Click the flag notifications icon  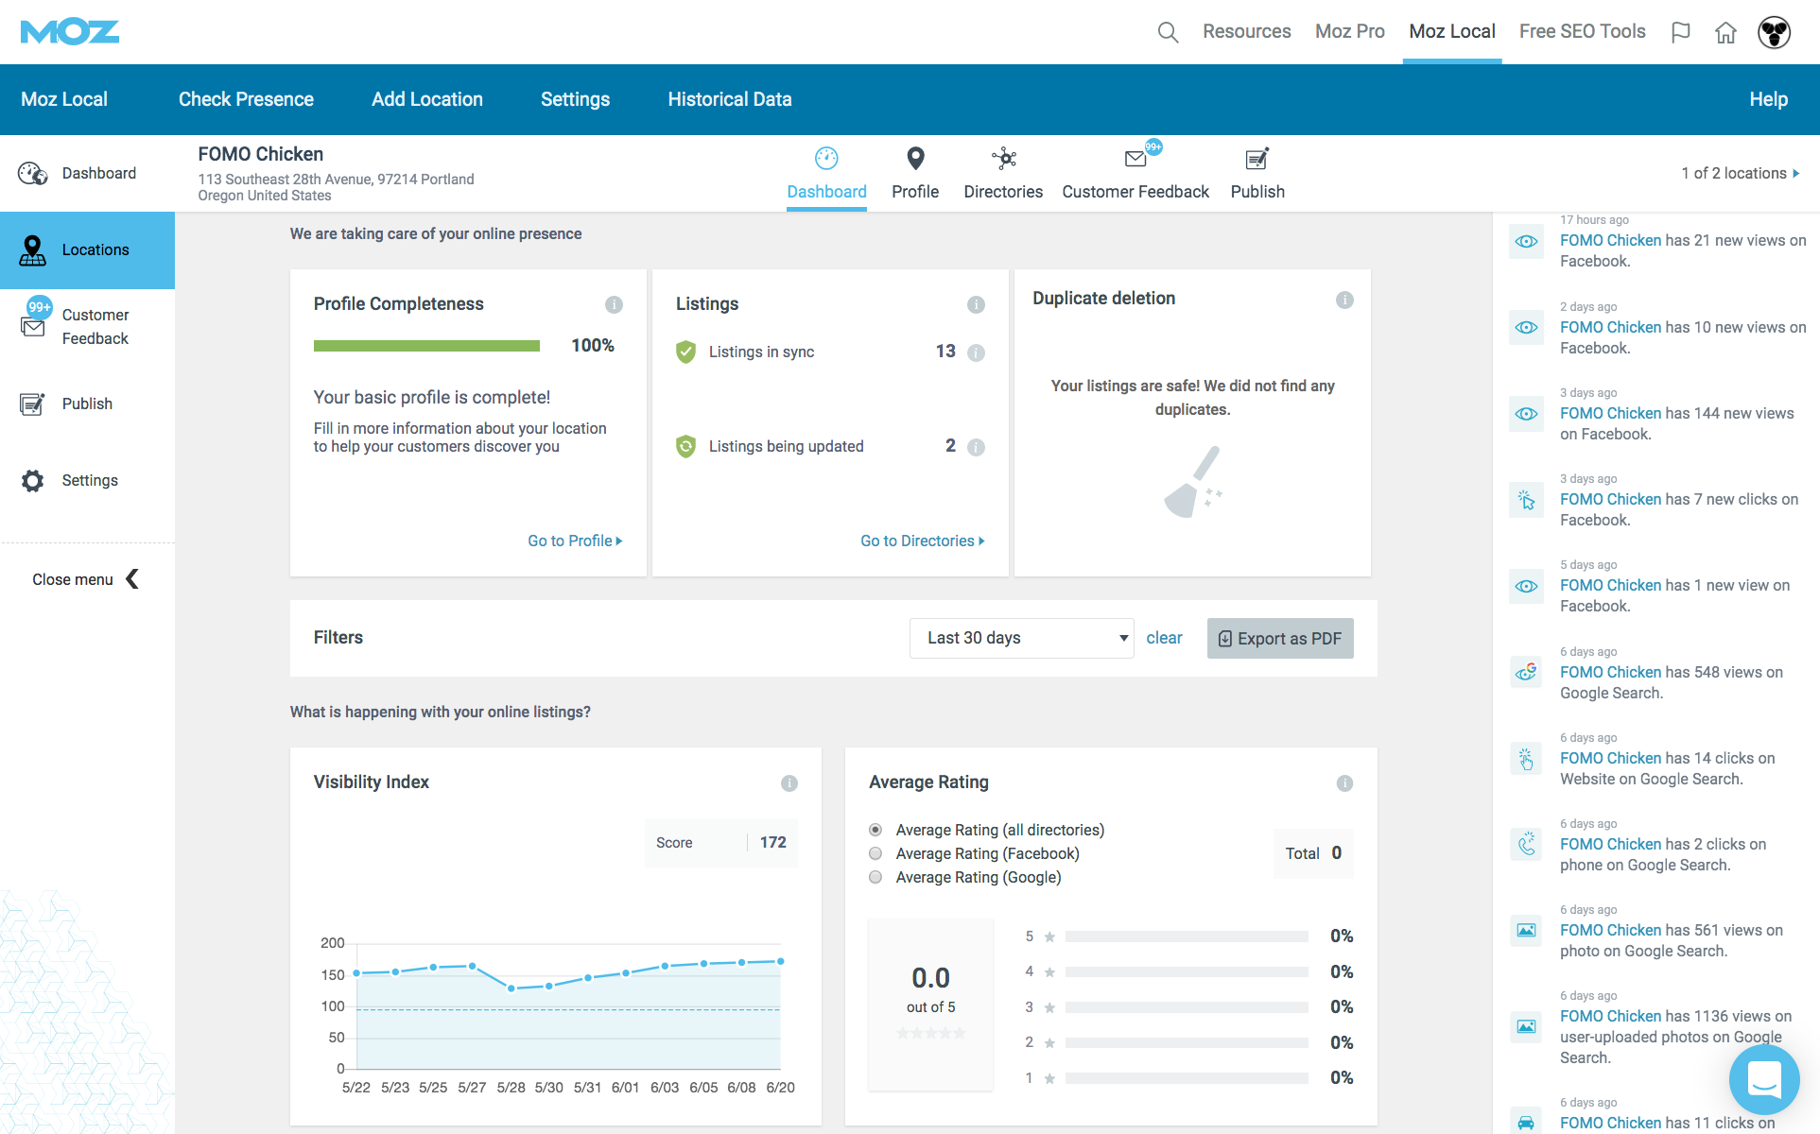tap(1680, 32)
